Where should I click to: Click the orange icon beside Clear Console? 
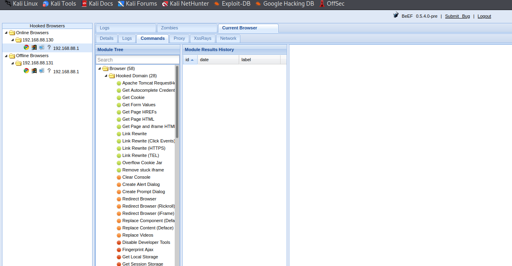119,177
